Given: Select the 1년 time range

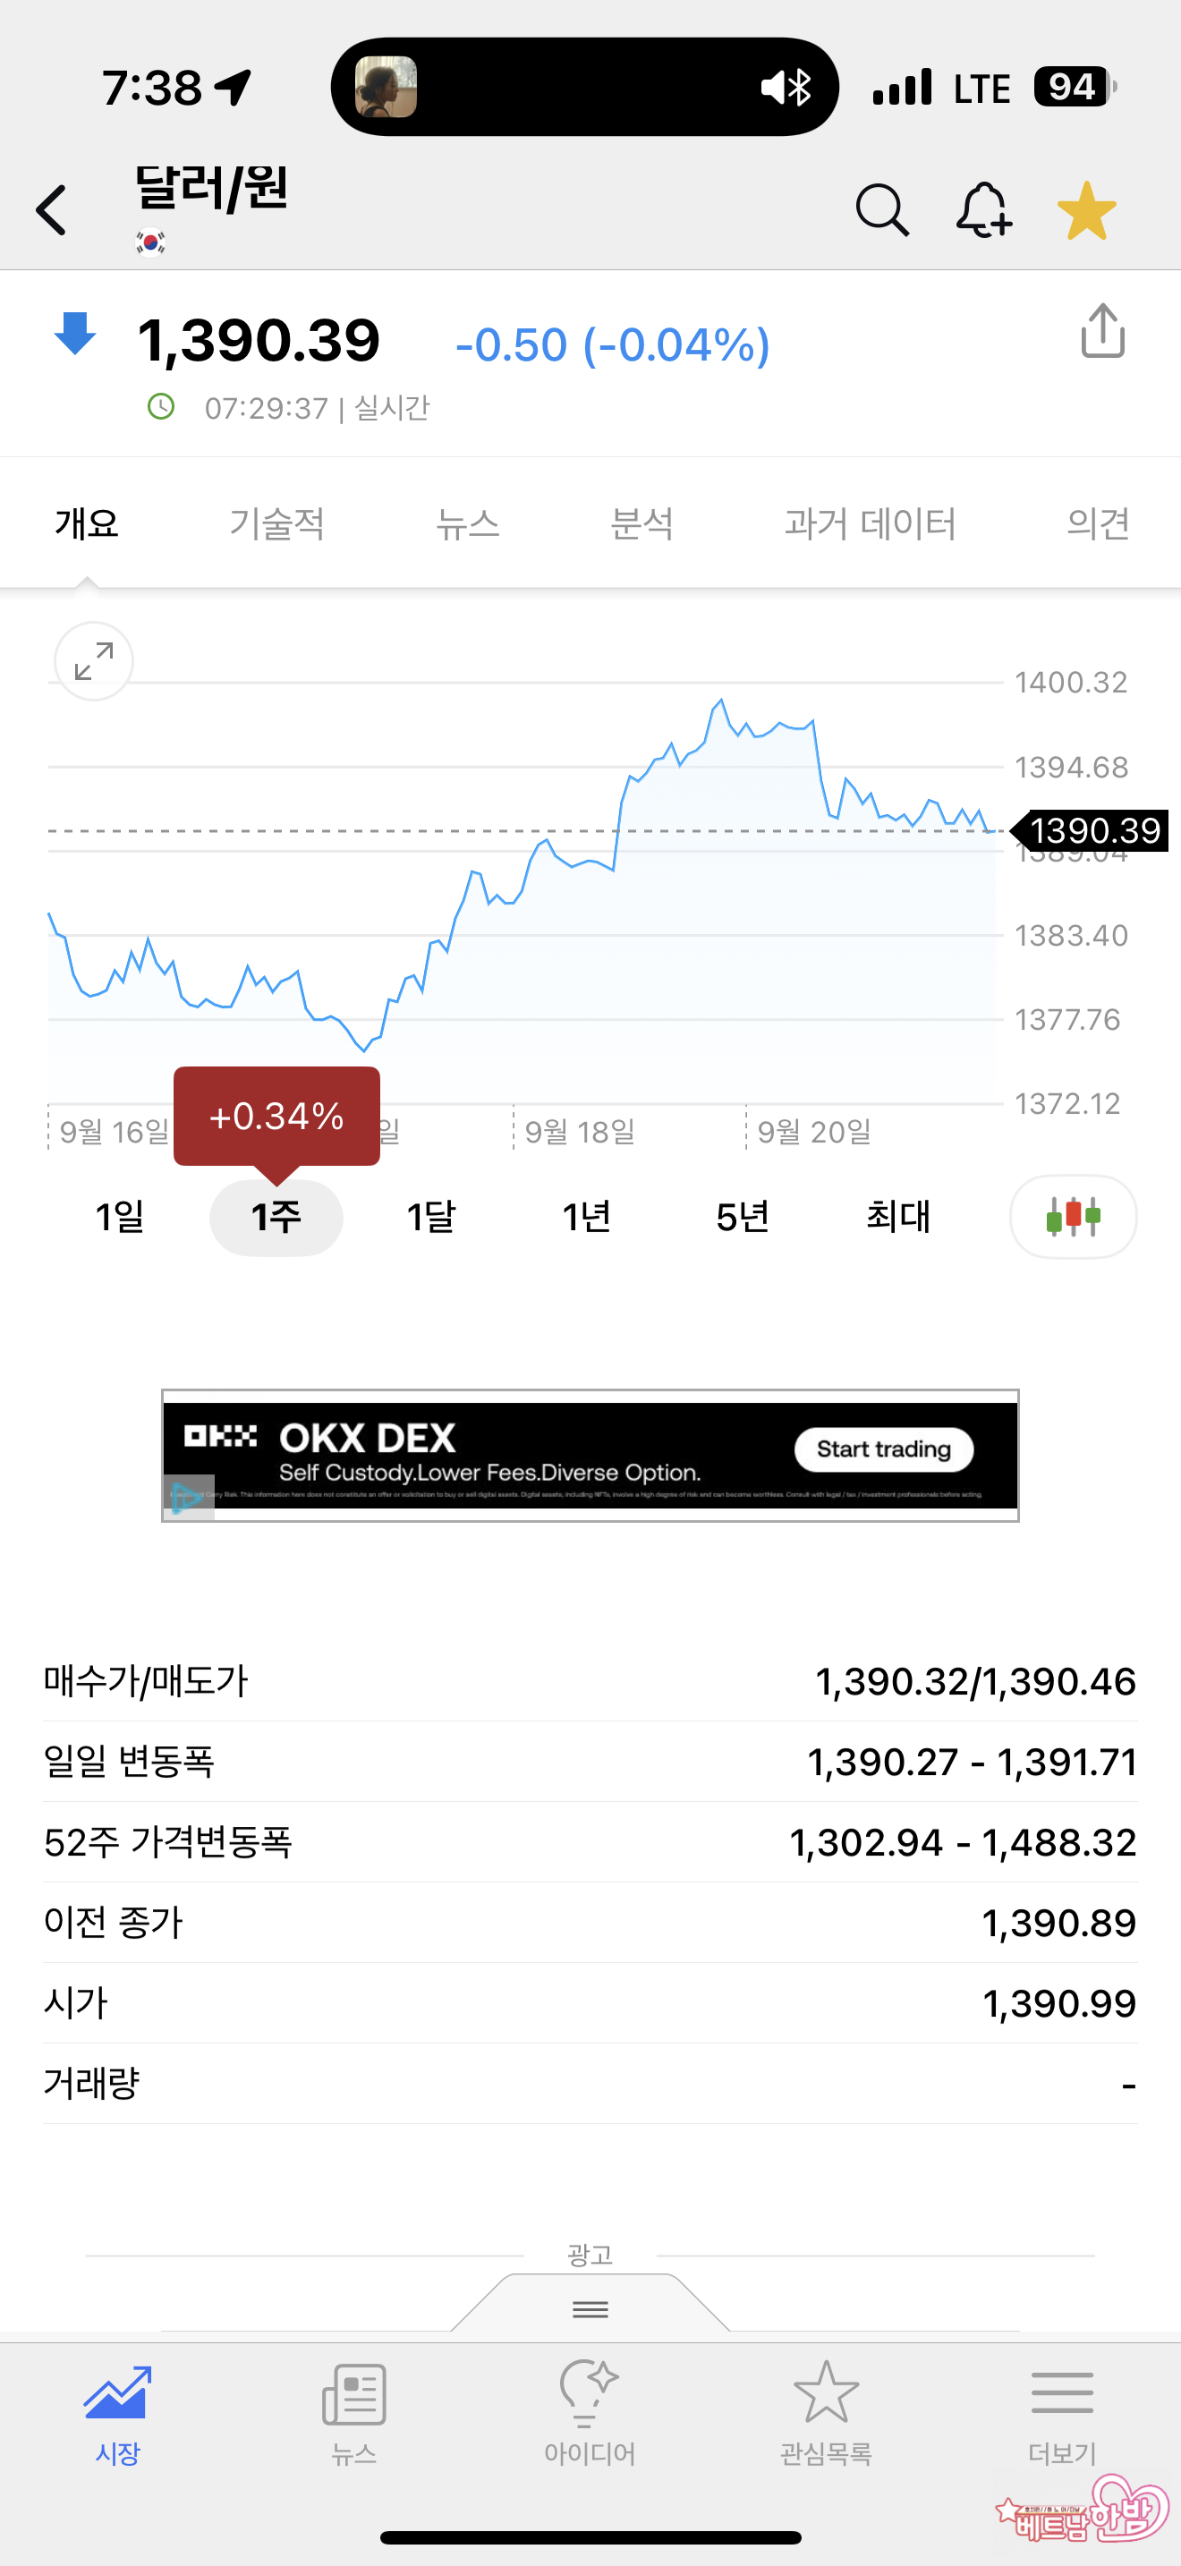Looking at the screenshot, I should [x=587, y=1216].
